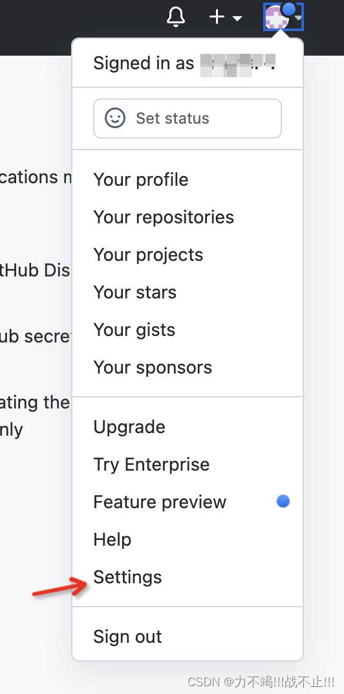Click the user avatar picture
344x694 pixels.
click(x=277, y=17)
